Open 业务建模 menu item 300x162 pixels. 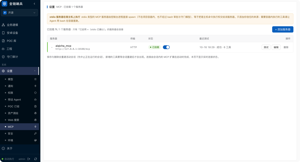click(x=19, y=25)
